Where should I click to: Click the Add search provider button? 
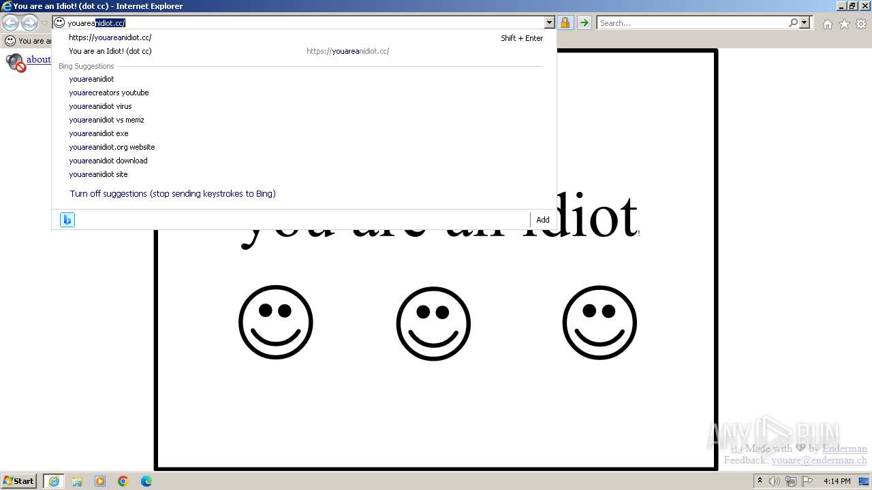(543, 220)
